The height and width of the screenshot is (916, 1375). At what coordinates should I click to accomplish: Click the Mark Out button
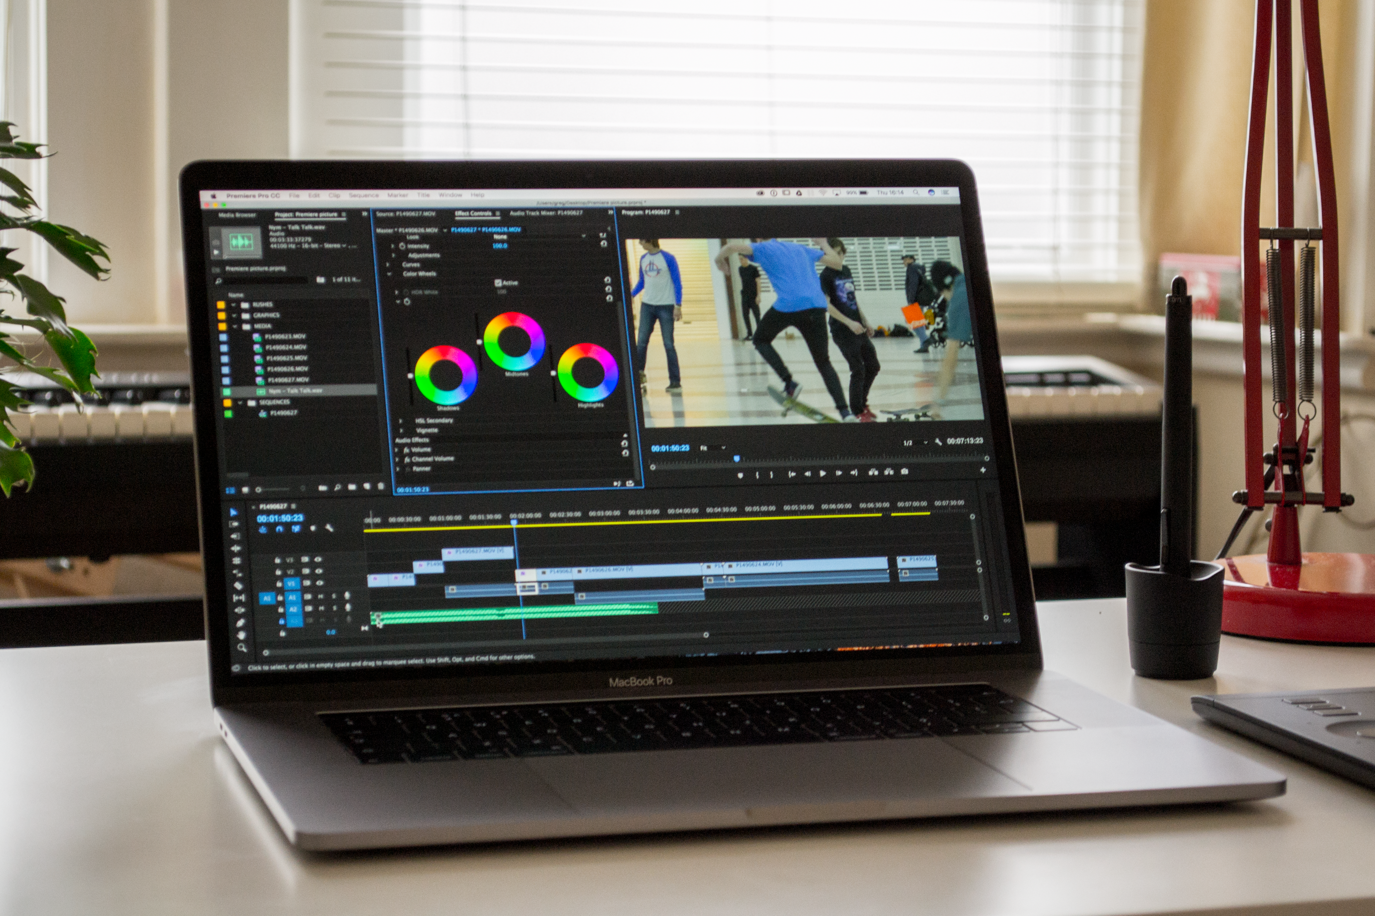[x=771, y=475]
